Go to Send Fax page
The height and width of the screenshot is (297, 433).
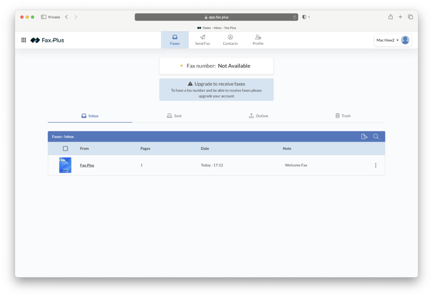coord(203,40)
